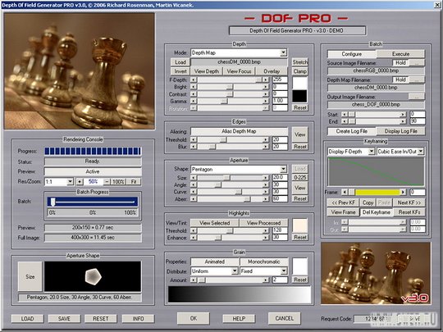This screenshot has width=443, height=332.
Task: Click the F-Depth slider track
Action: (x=230, y=80)
